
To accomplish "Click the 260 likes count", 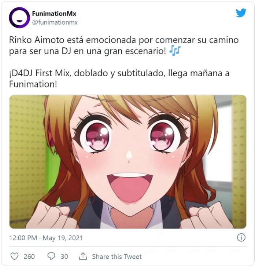I will [x=29, y=256].
